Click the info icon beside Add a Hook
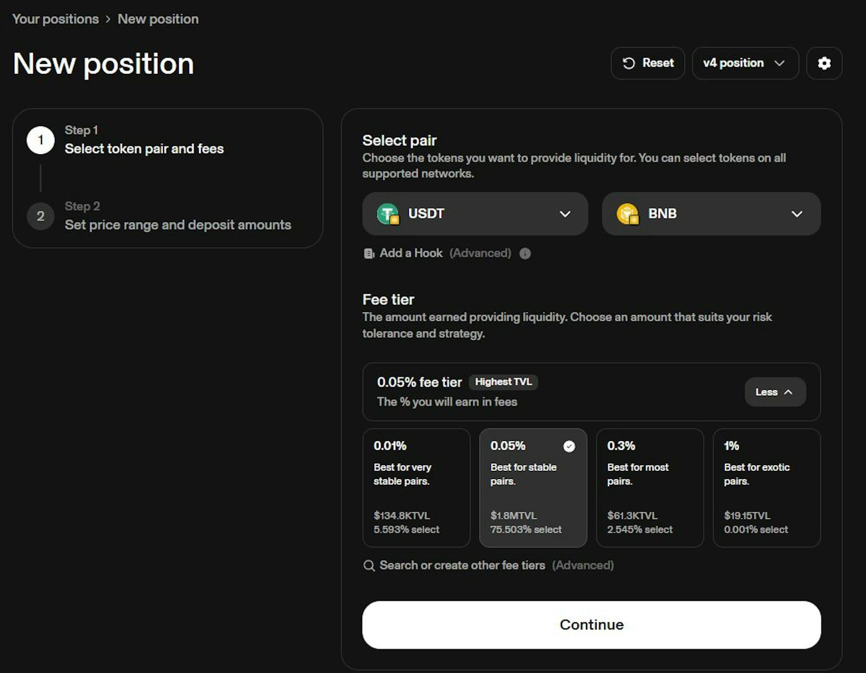Image resolution: width=866 pixels, height=673 pixels. 525,254
